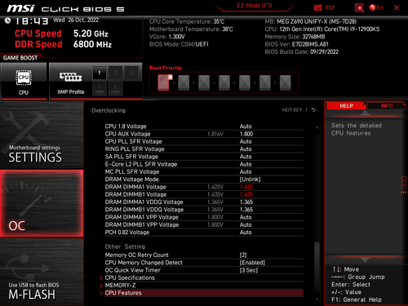Click the help panel bottom collapse handle
The image size is (408, 306).
[x=365, y=259]
